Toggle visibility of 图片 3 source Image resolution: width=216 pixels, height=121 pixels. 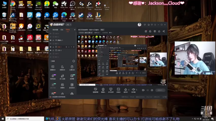coord(50,44)
